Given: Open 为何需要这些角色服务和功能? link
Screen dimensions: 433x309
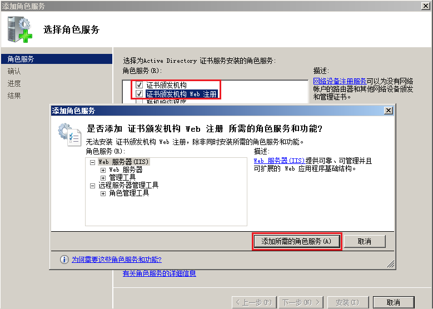Looking at the screenshot, I should tap(117, 260).
